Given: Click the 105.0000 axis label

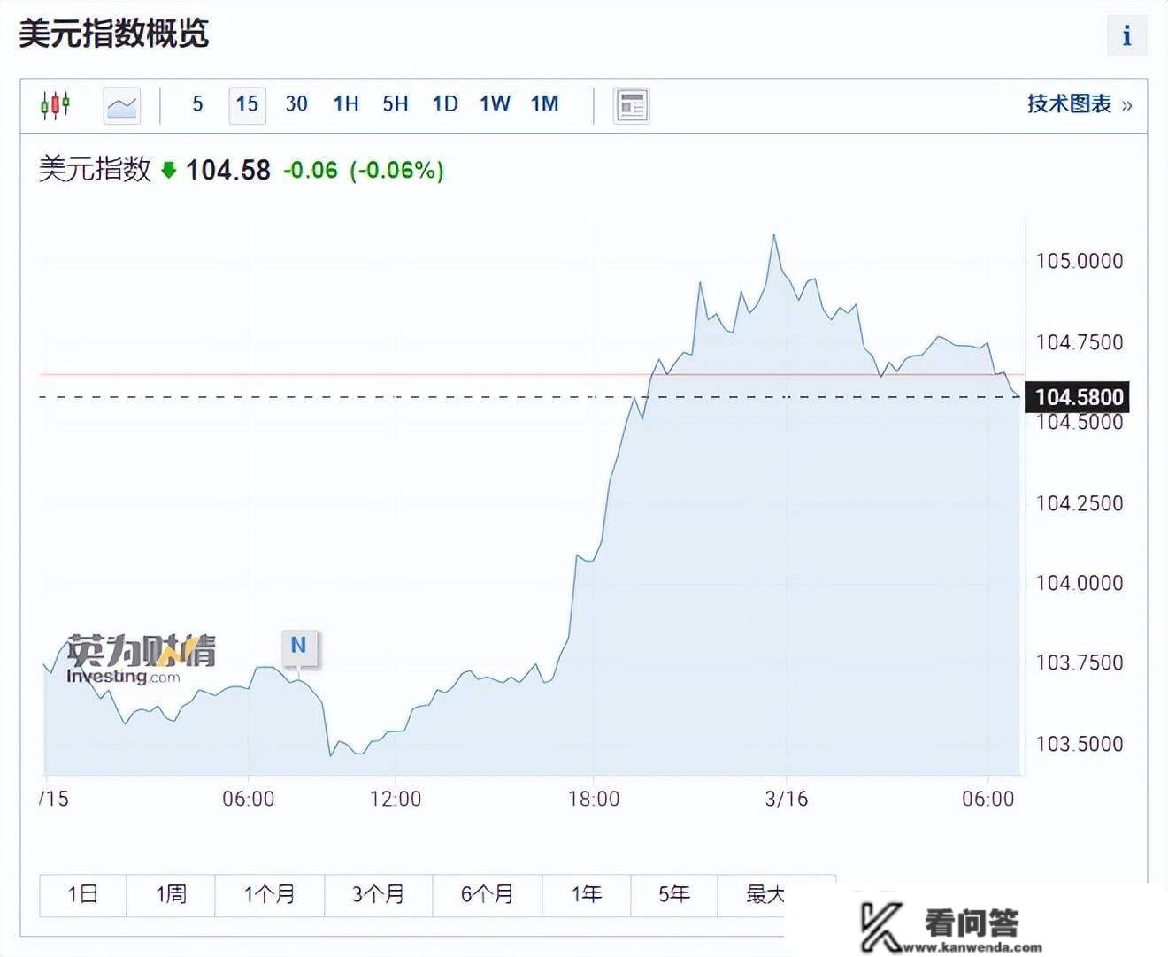Looking at the screenshot, I should pos(1079,261).
